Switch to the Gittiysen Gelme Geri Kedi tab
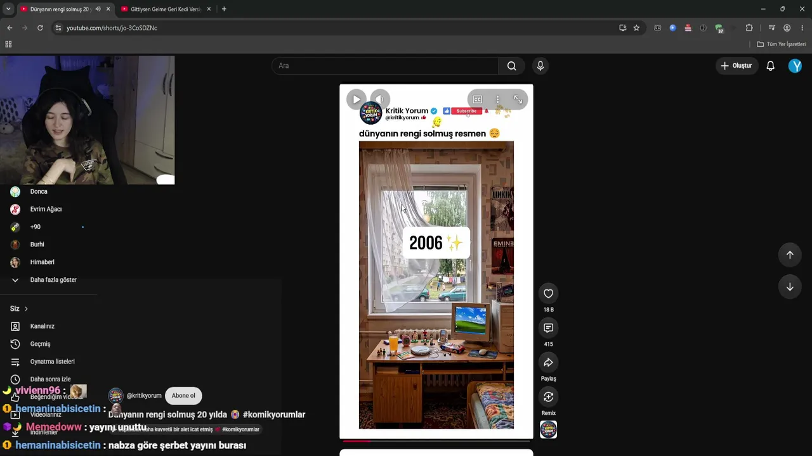The height and width of the screenshot is (456, 812). click(166, 9)
